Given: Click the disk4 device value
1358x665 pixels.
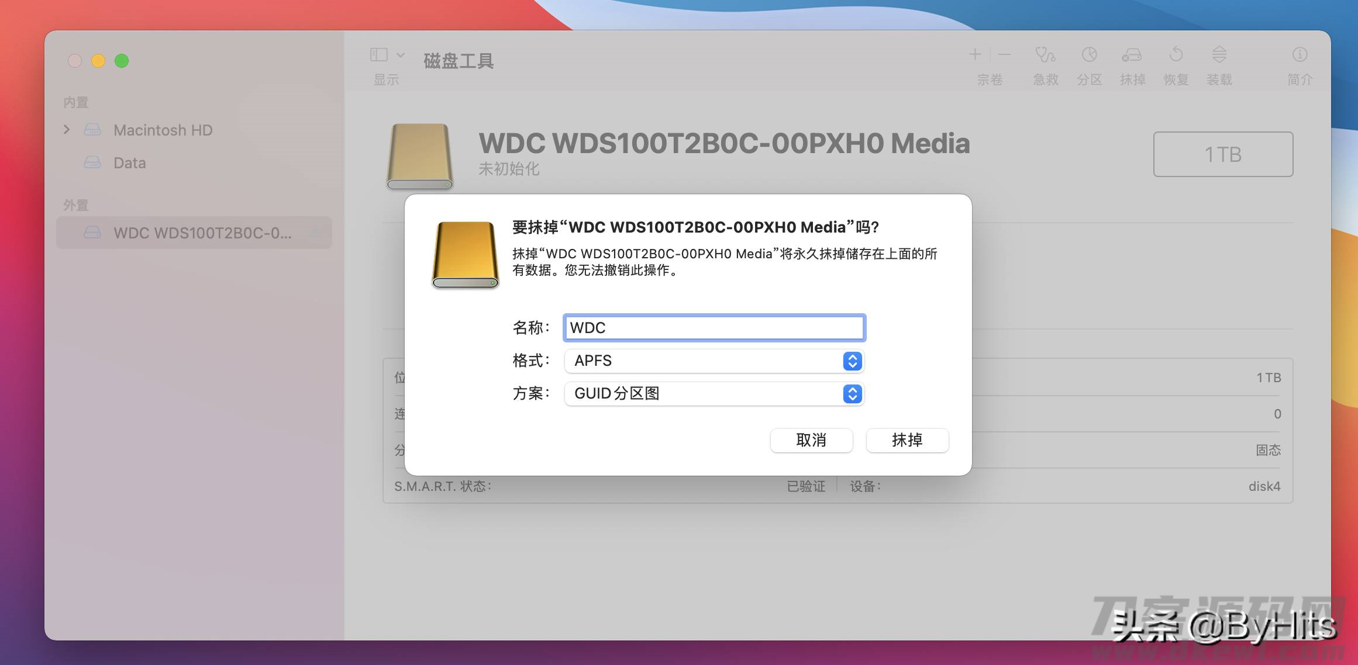Looking at the screenshot, I should tap(1264, 486).
